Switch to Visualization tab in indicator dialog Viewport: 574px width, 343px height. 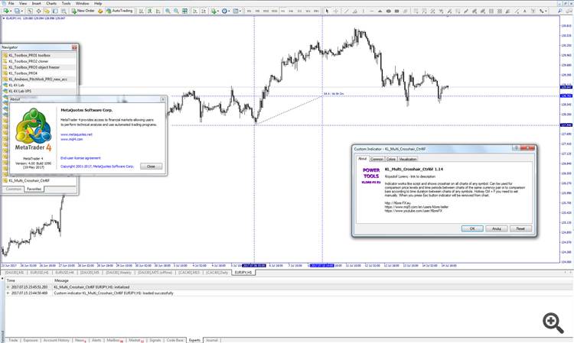[x=408, y=159]
